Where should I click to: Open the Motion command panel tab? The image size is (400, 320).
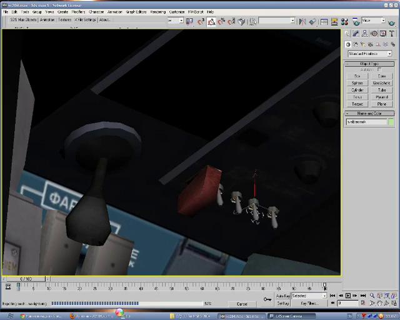(x=374, y=33)
